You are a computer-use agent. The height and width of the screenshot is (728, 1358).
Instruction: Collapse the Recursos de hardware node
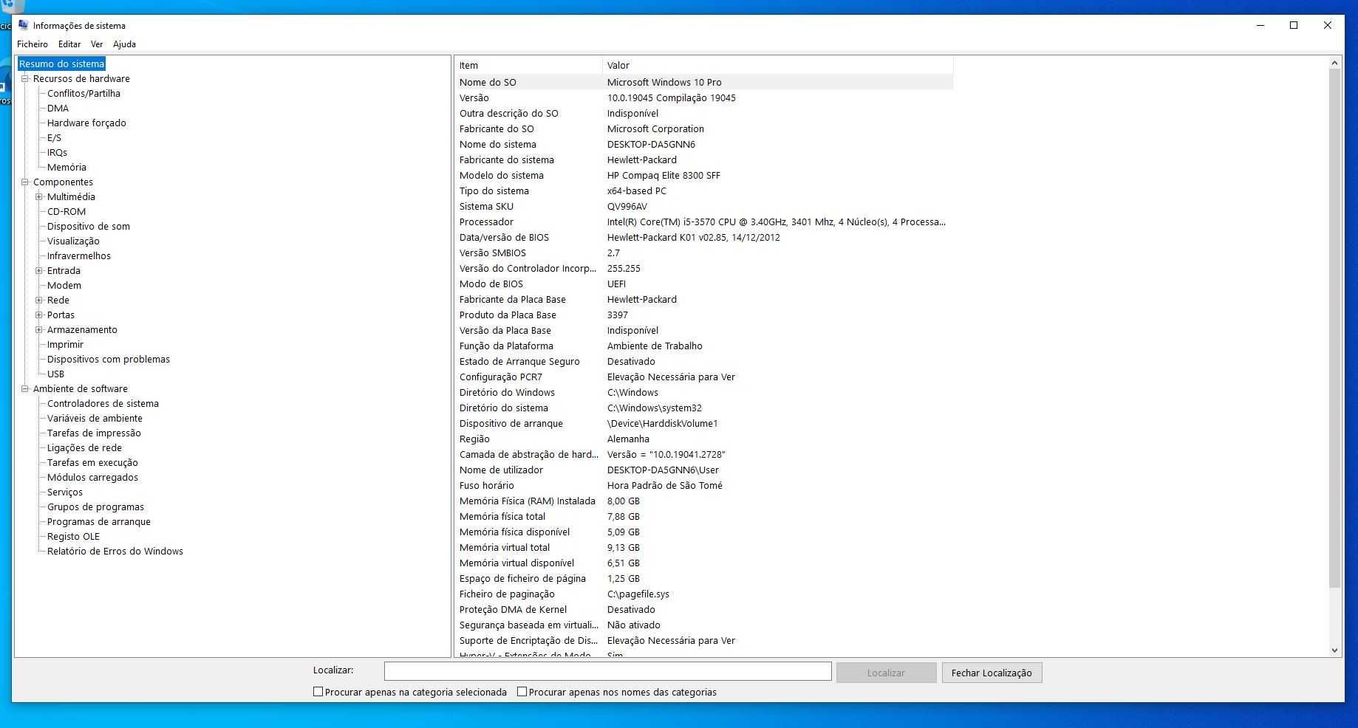(x=24, y=78)
